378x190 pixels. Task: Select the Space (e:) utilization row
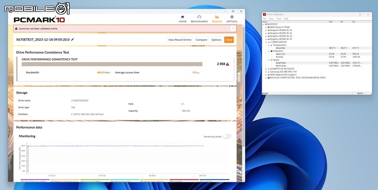(x=317, y=54)
